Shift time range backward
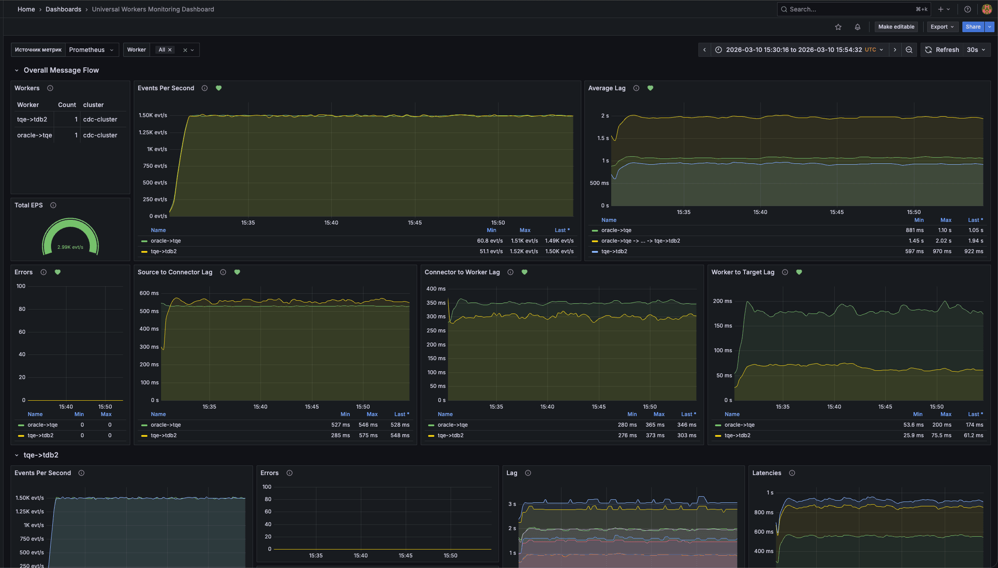Image resolution: width=998 pixels, height=568 pixels. 704,50
